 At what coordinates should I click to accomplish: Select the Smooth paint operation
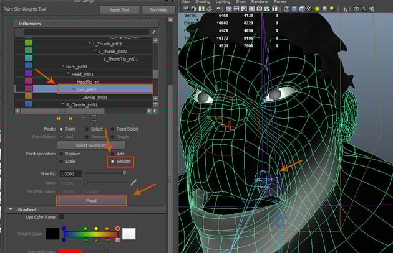click(x=112, y=161)
